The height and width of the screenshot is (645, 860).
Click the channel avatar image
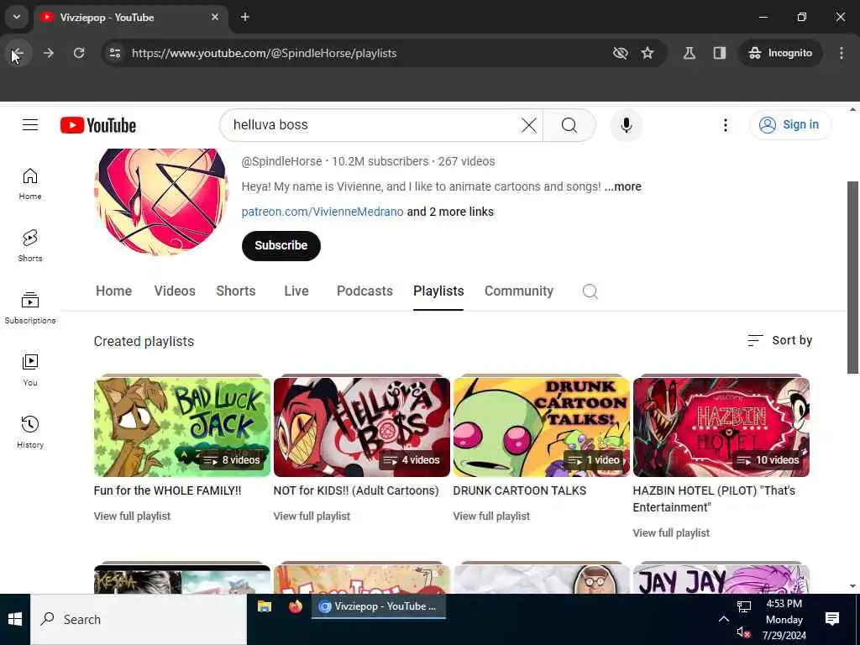coord(161,202)
